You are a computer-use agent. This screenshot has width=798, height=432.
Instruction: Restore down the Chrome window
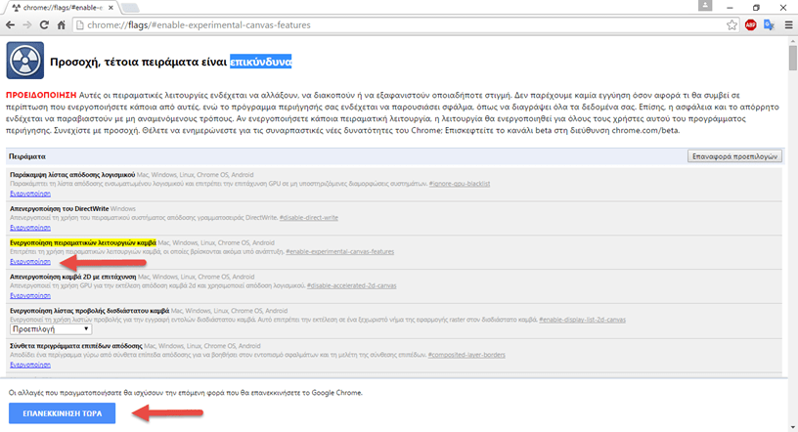(756, 7)
